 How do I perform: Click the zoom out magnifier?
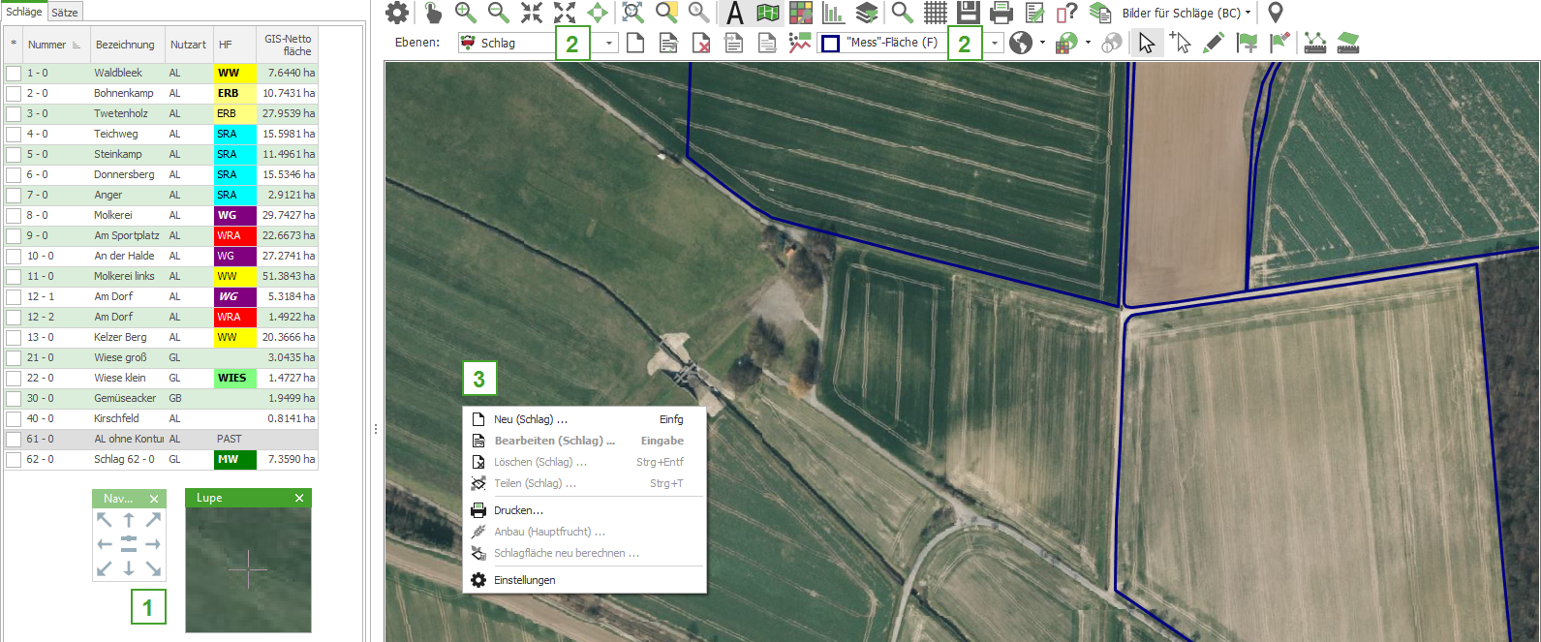499,13
